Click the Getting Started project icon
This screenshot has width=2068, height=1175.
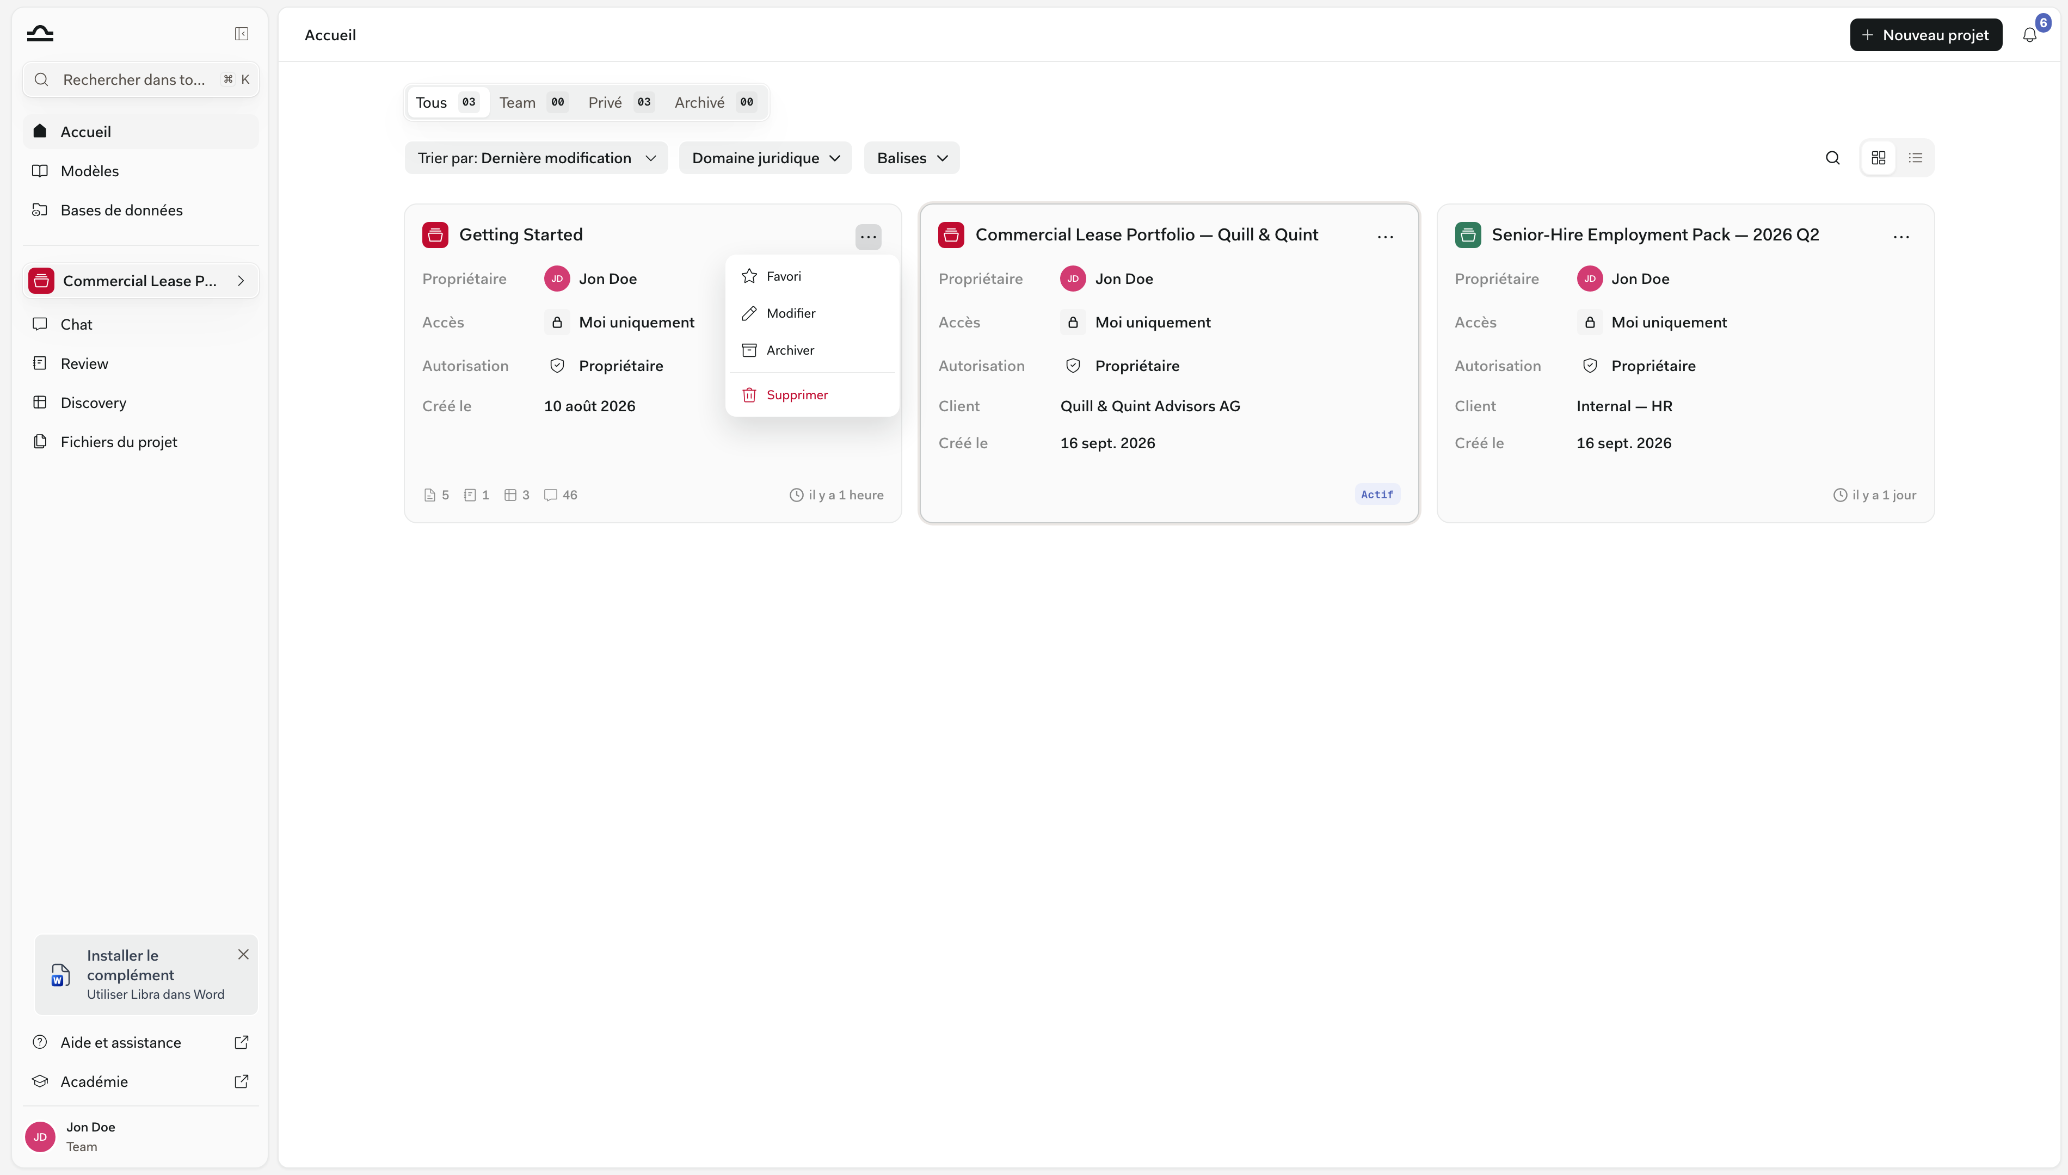click(435, 235)
